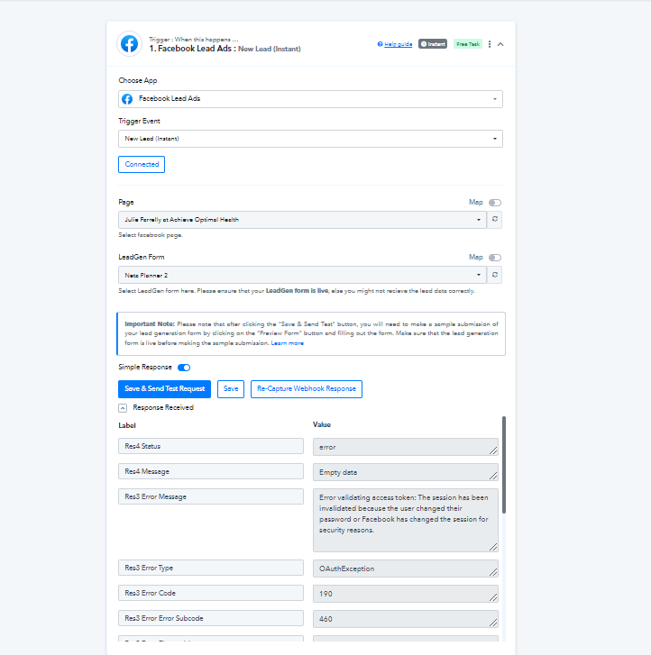651x655 pixels.
Task: Toggle the Map switch for Page
Action: click(495, 203)
